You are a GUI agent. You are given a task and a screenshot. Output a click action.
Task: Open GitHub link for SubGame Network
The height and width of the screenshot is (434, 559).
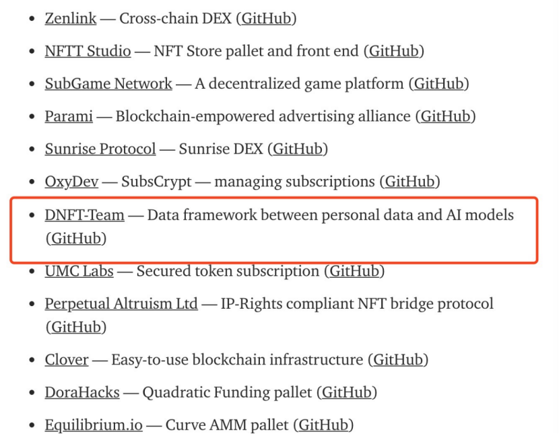438,83
